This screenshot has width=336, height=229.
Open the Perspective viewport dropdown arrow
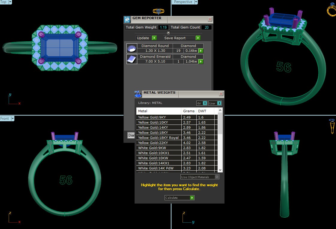click(196, 2)
